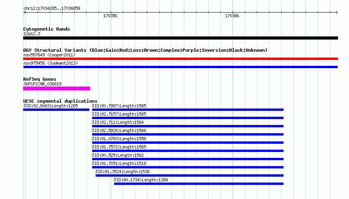
Task: Click the bar under %ID:92.8063|Length:1265
Action: click(x=56, y=110)
